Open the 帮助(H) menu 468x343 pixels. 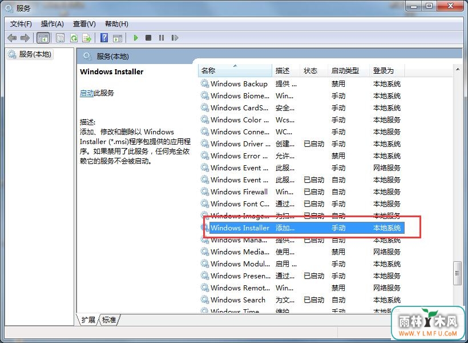pos(116,24)
